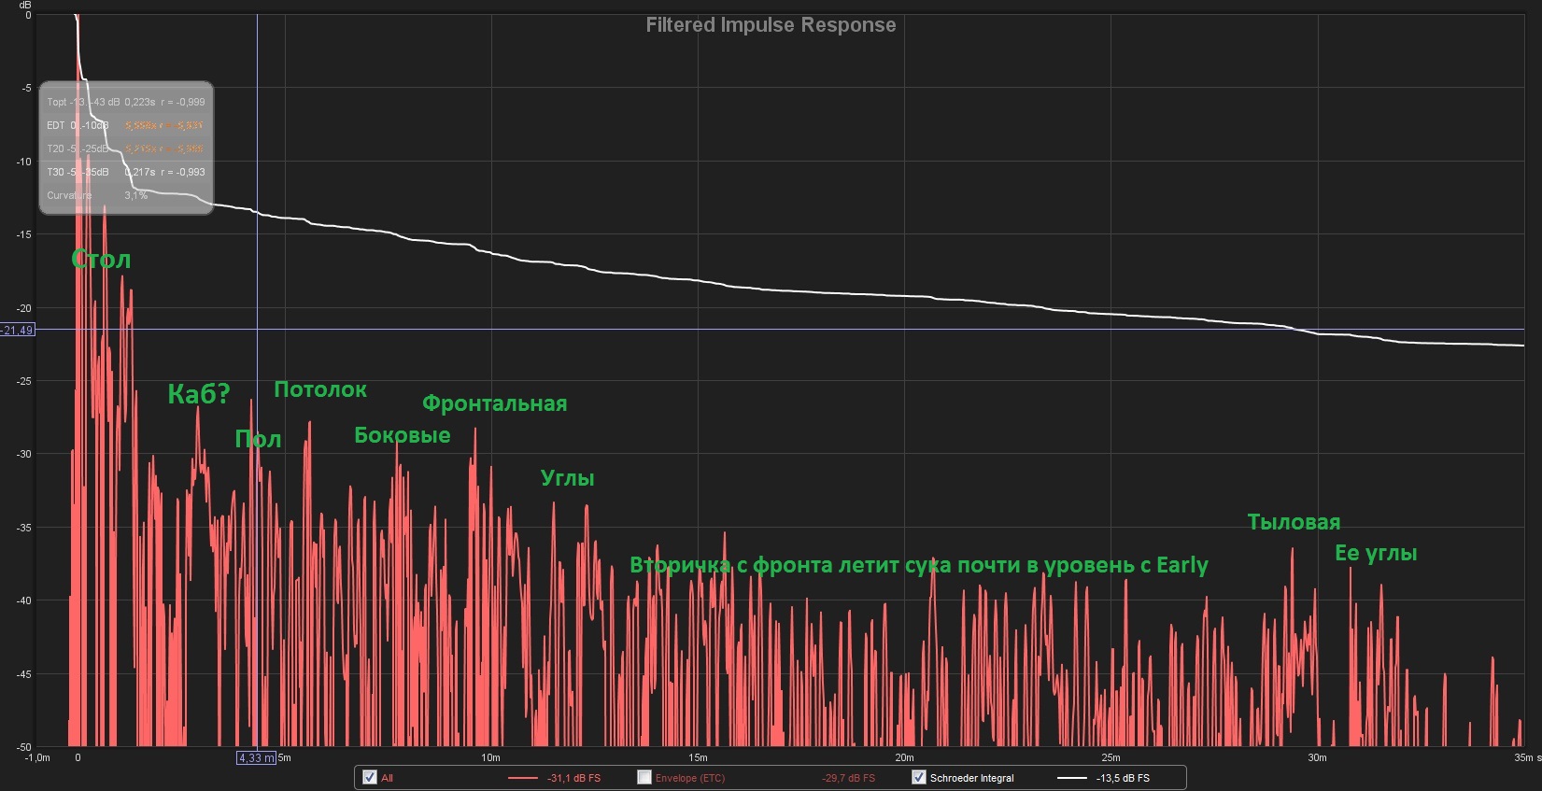1542x791 pixels.
Task: Select the -29,7 dB FS legend value
Action: tap(849, 778)
